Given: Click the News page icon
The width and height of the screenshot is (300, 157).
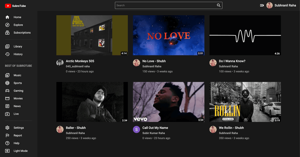Looking at the screenshot, I should click(7, 106).
